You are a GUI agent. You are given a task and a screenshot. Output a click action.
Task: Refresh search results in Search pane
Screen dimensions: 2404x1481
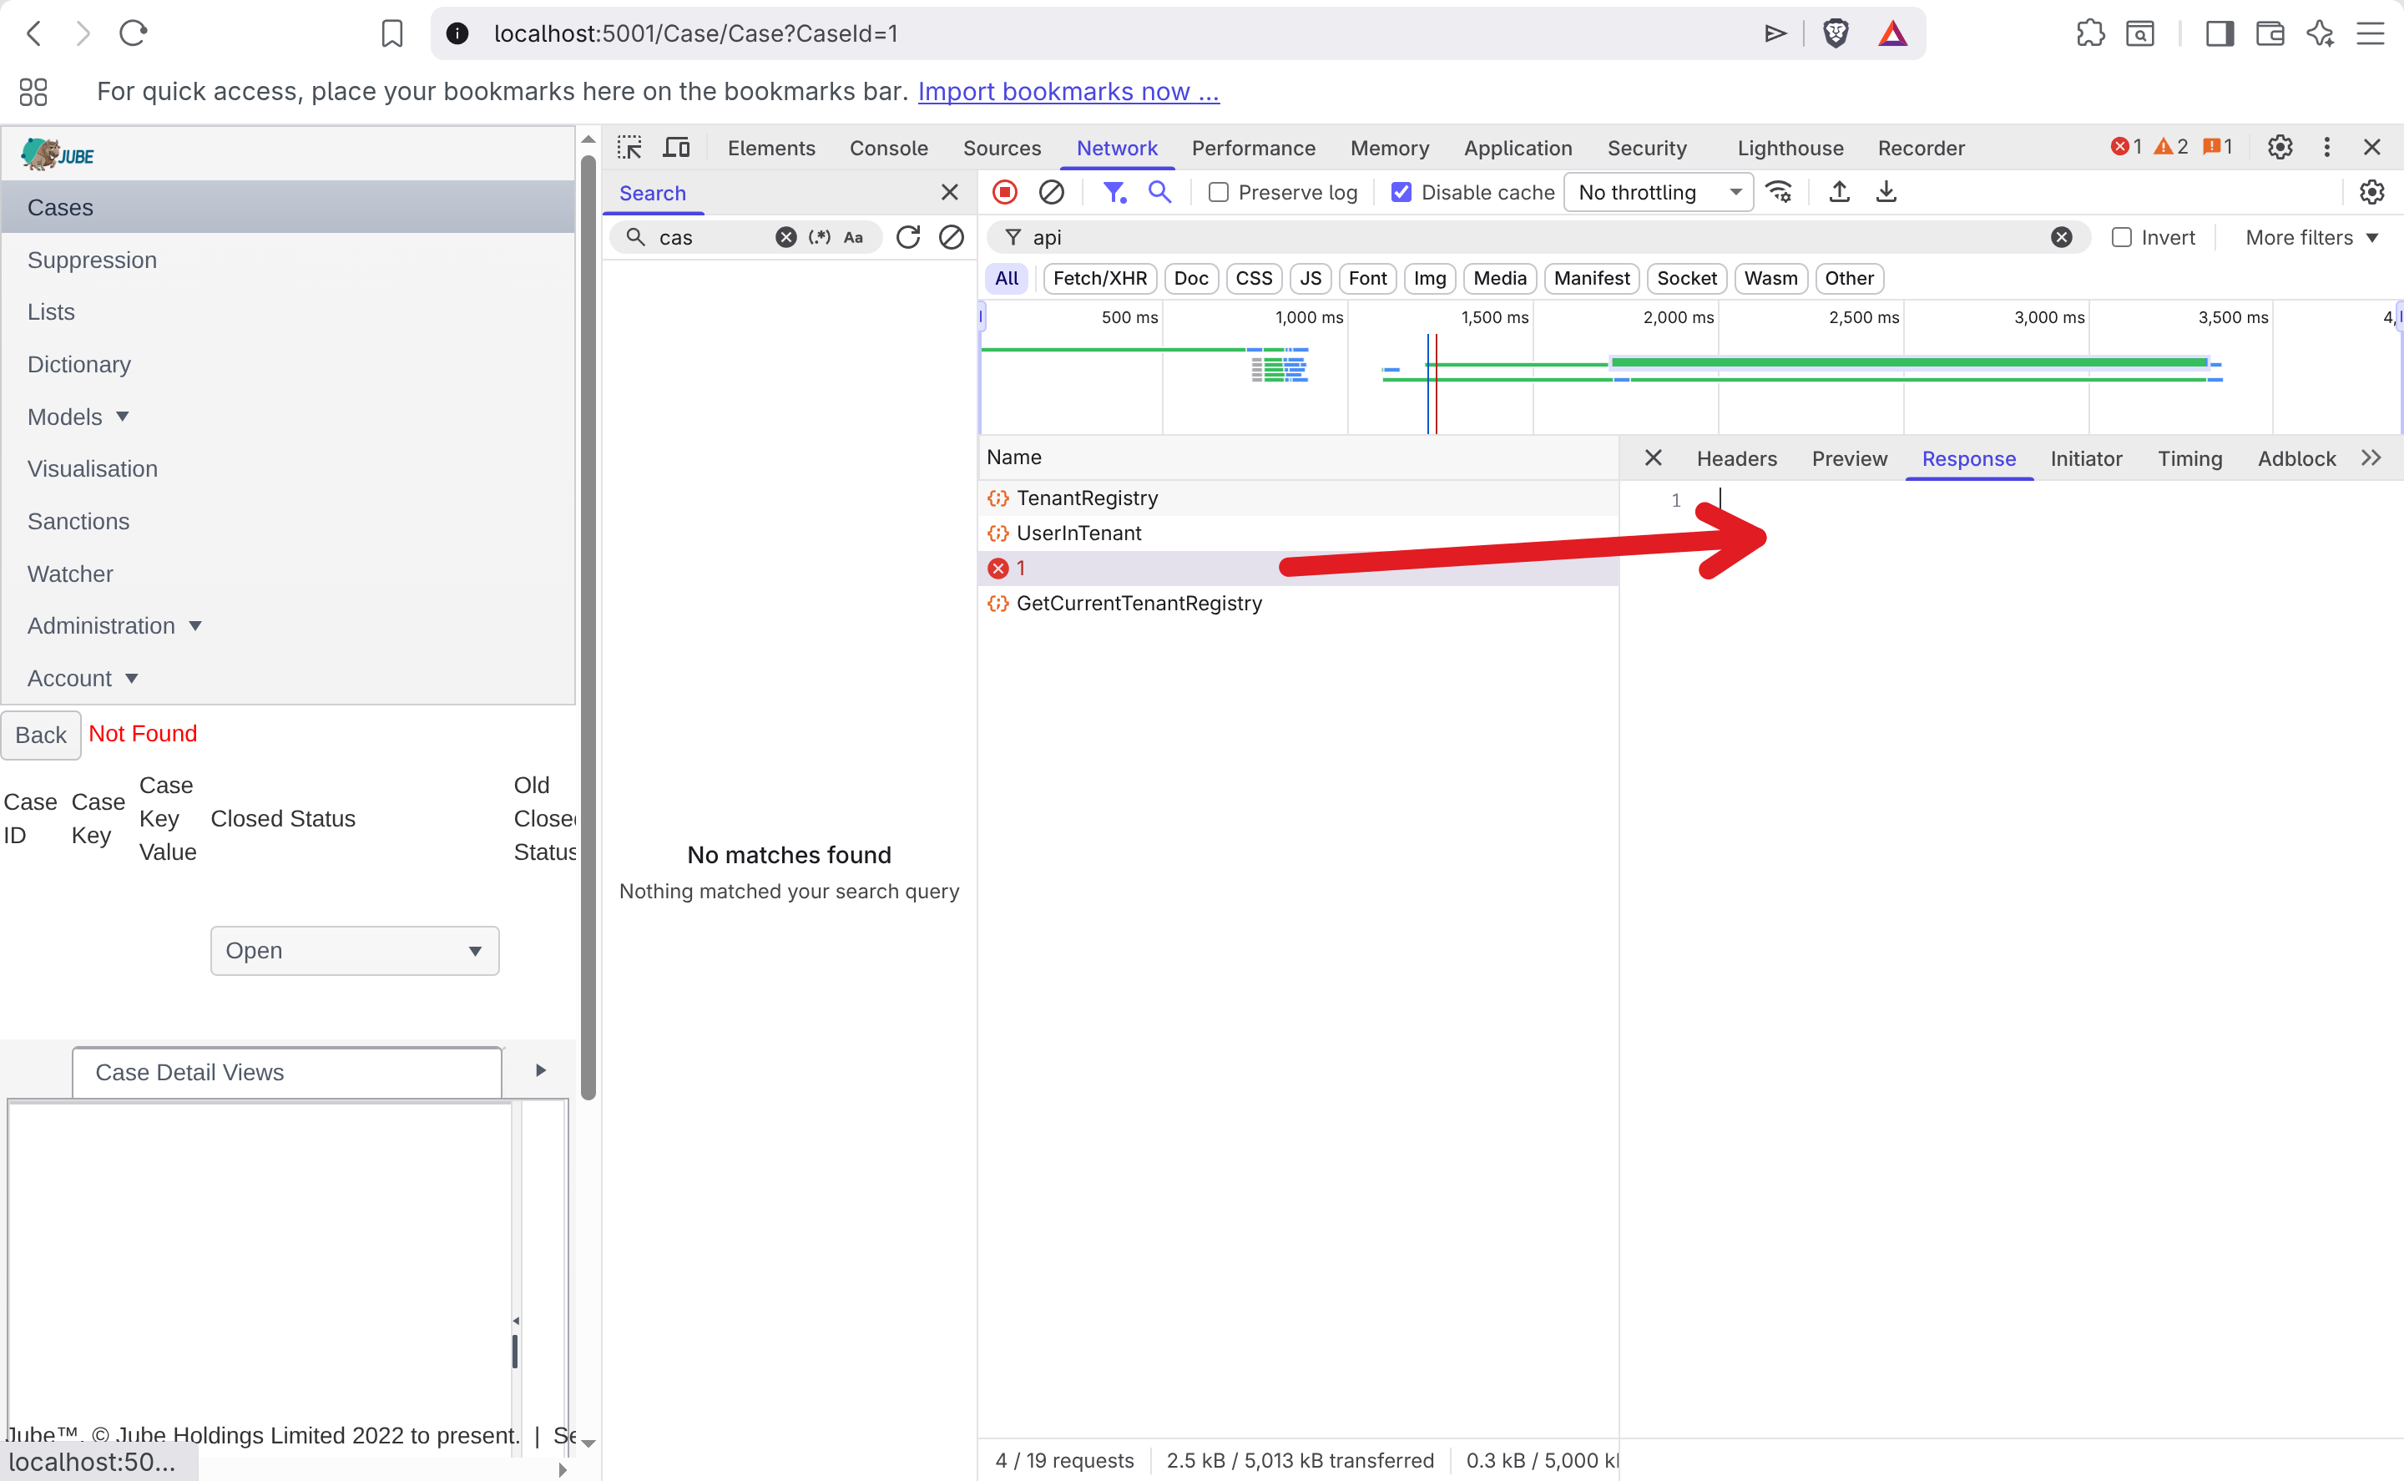[x=907, y=237]
